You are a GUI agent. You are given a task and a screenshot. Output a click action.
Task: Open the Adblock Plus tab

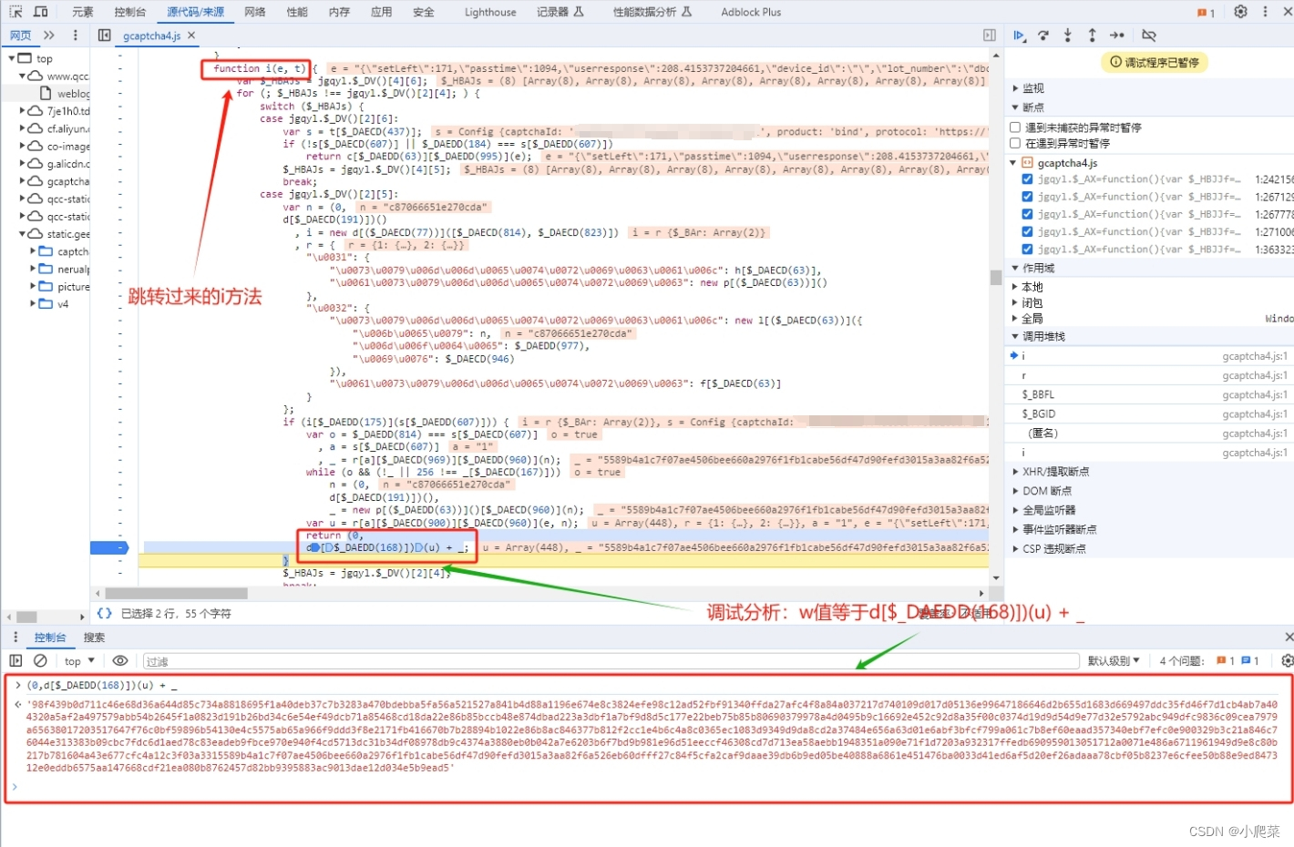click(751, 12)
